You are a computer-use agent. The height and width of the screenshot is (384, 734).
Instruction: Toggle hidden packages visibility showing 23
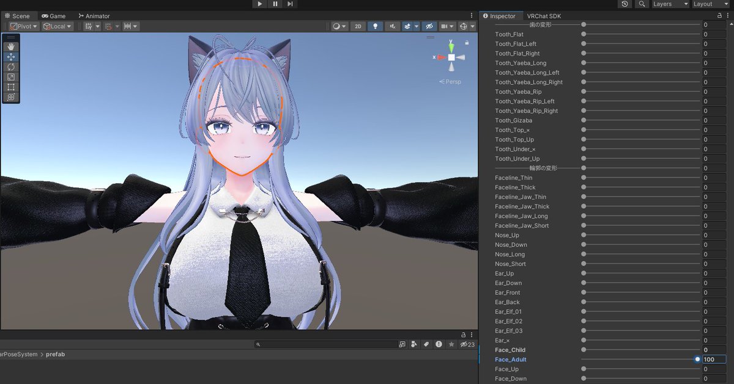point(467,344)
